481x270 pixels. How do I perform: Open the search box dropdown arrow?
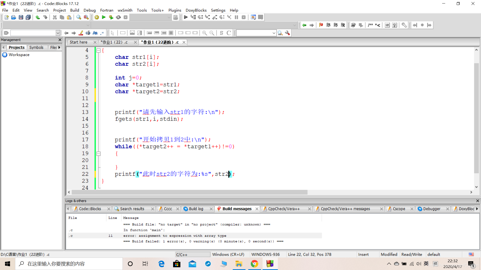click(x=274, y=33)
